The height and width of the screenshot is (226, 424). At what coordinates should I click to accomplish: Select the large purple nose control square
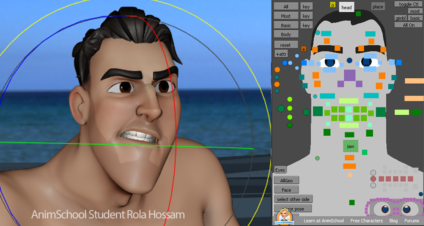(349, 75)
